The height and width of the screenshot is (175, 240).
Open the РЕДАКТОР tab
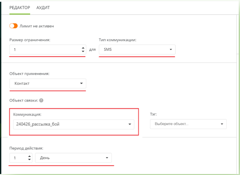click(19, 7)
